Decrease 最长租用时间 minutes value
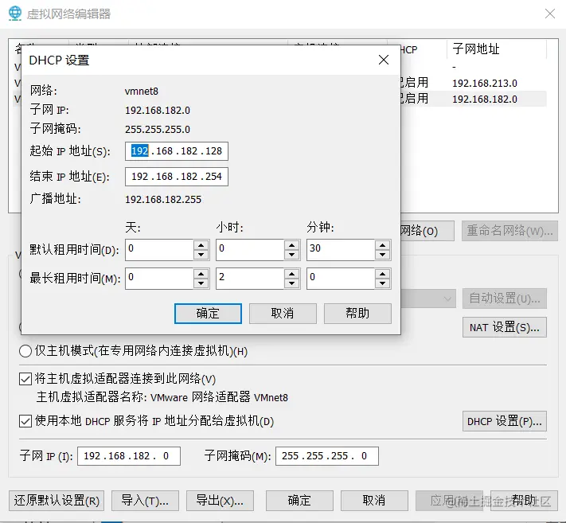The height and width of the screenshot is (523, 566). pos(382,283)
